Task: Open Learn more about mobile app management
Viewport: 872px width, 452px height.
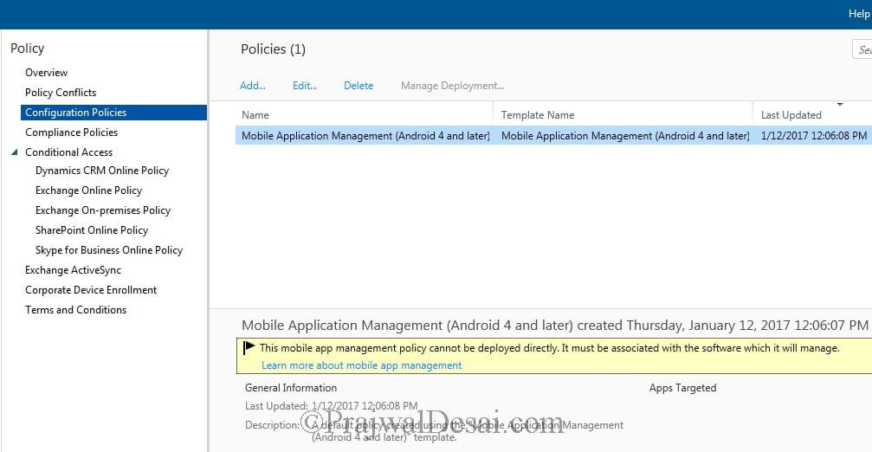Action: point(361,365)
